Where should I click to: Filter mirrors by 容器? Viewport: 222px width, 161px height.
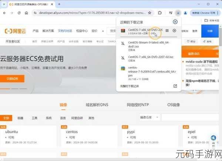(20, 118)
